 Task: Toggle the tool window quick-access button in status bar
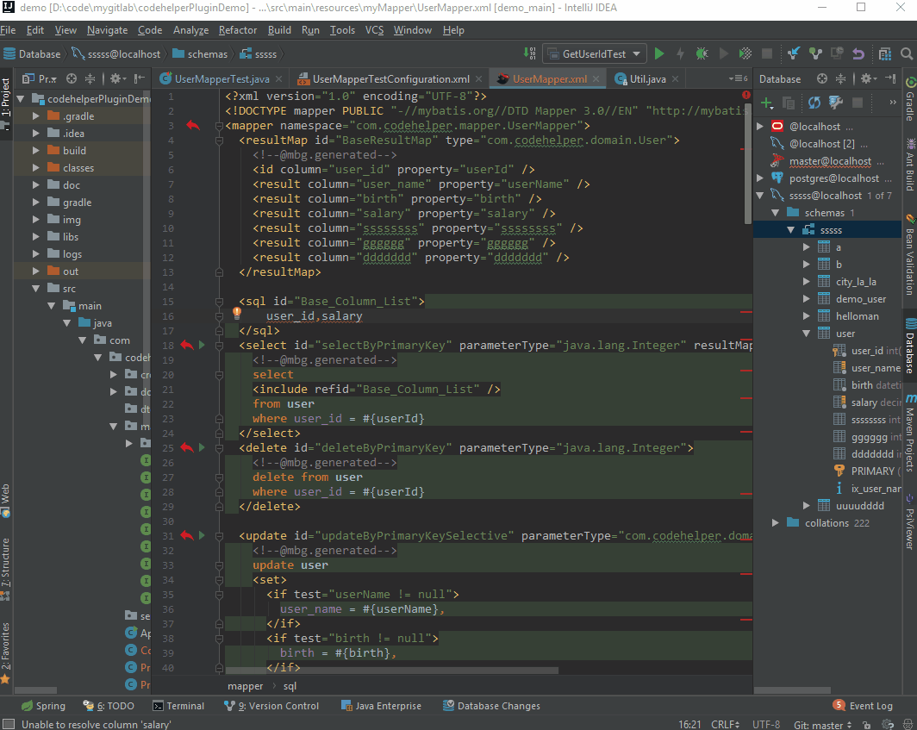coord(8,725)
